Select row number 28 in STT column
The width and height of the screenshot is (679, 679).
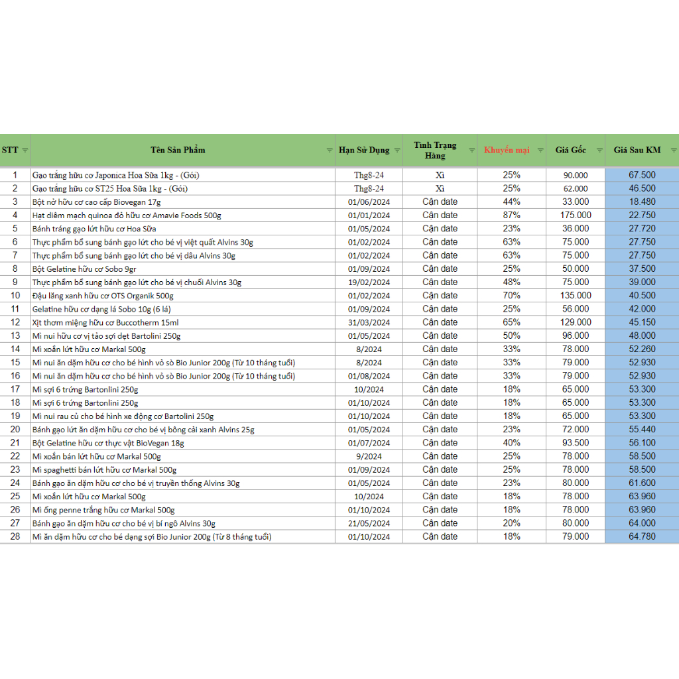click(x=15, y=537)
